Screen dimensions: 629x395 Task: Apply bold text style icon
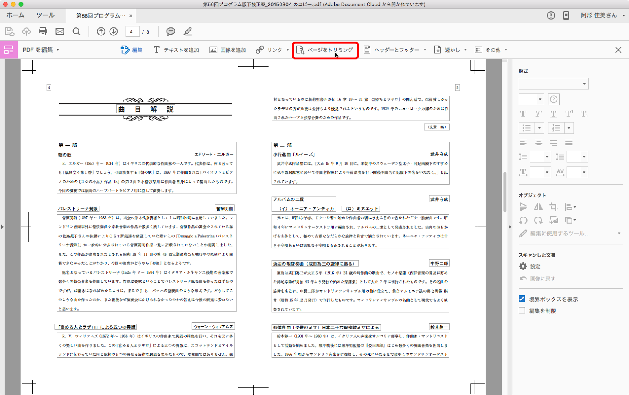click(523, 114)
